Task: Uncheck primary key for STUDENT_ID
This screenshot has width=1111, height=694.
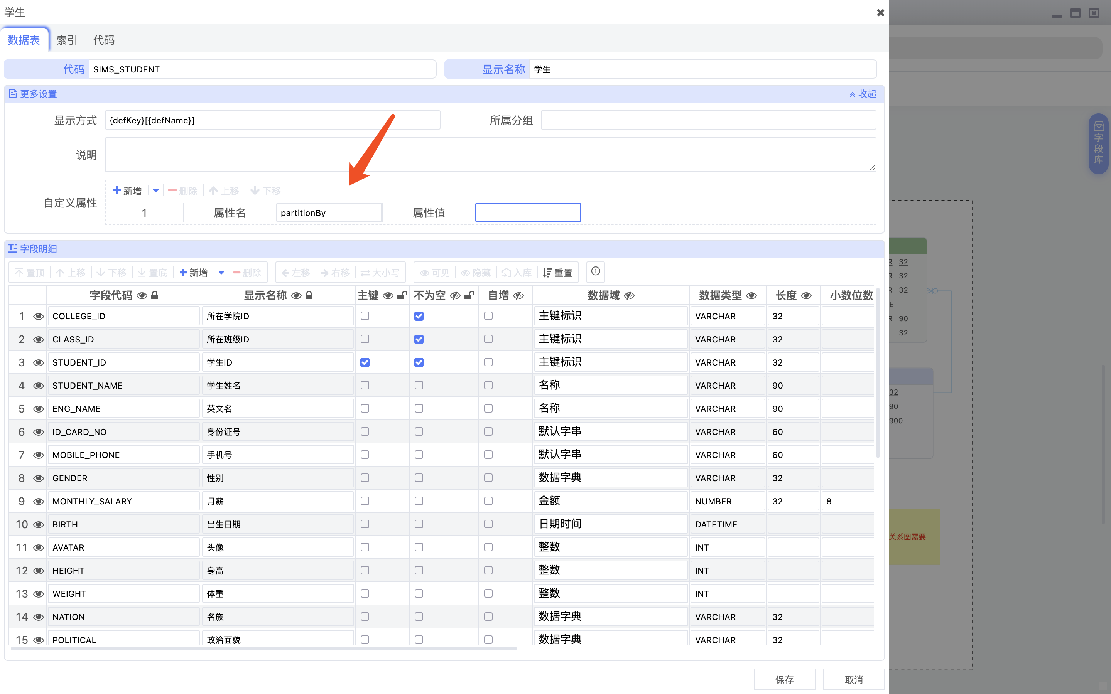Action: point(365,362)
